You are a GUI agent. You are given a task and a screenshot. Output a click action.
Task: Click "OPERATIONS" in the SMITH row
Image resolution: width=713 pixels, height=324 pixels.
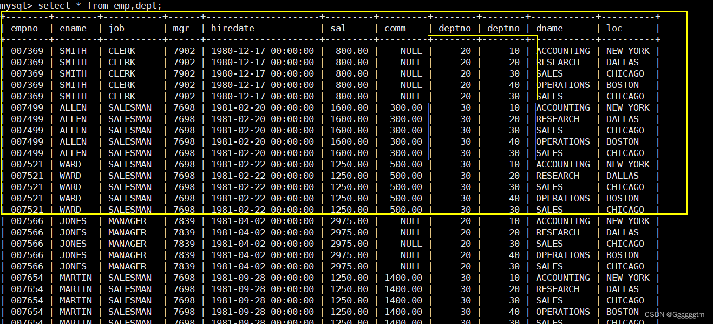point(563,85)
